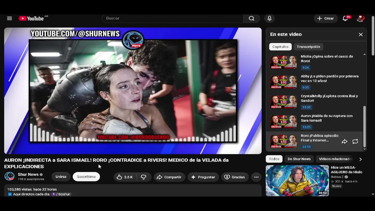
Task: Click the page's vertical scrollbar
Action: click(x=373, y=35)
